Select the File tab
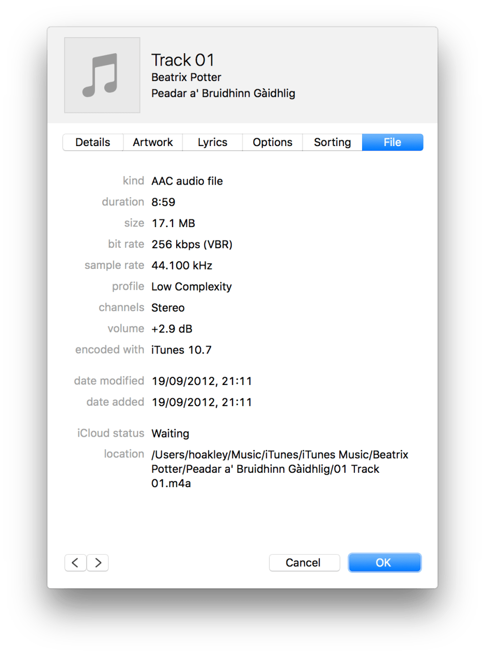The image size is (485, 656). pyautogui.click(x=393, y=142)
